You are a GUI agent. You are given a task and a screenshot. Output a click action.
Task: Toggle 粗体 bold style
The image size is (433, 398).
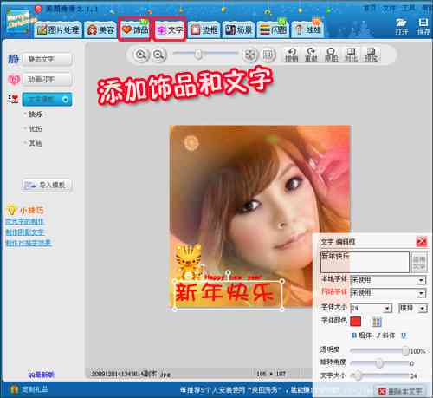pyautogui.click(x=362, y=336)
